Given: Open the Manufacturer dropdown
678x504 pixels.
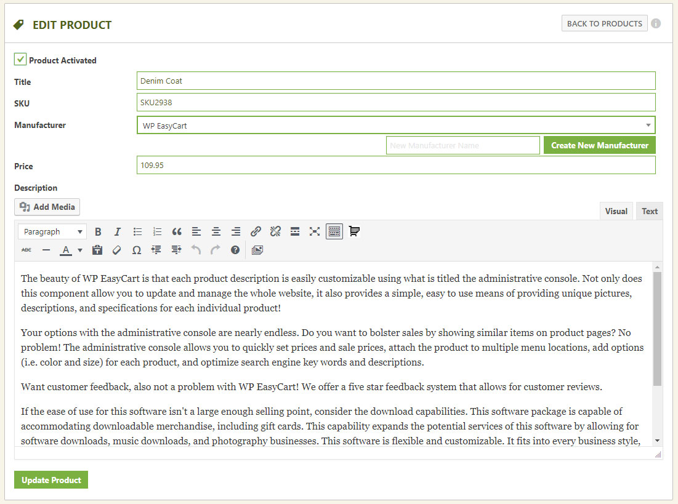Looking at the screenshot, I should point(396,126).
